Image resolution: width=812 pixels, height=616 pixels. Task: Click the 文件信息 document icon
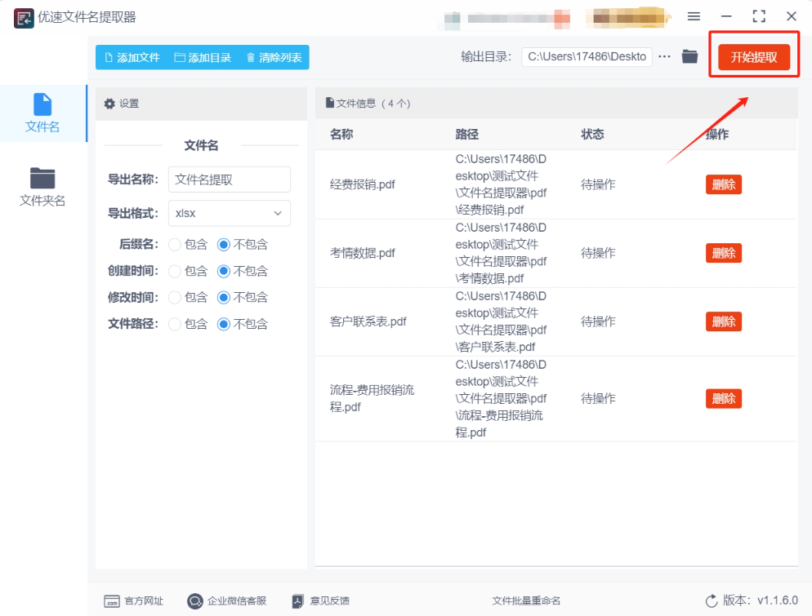330,103
